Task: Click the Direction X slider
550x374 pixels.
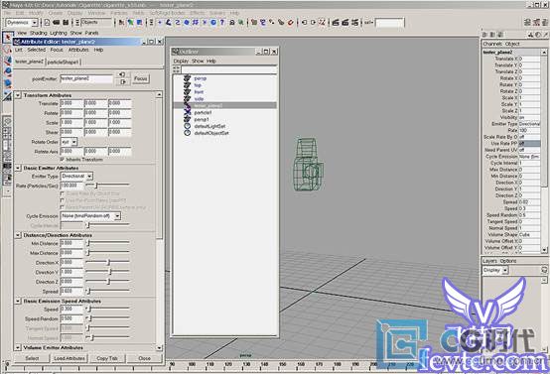Action: 107,262
